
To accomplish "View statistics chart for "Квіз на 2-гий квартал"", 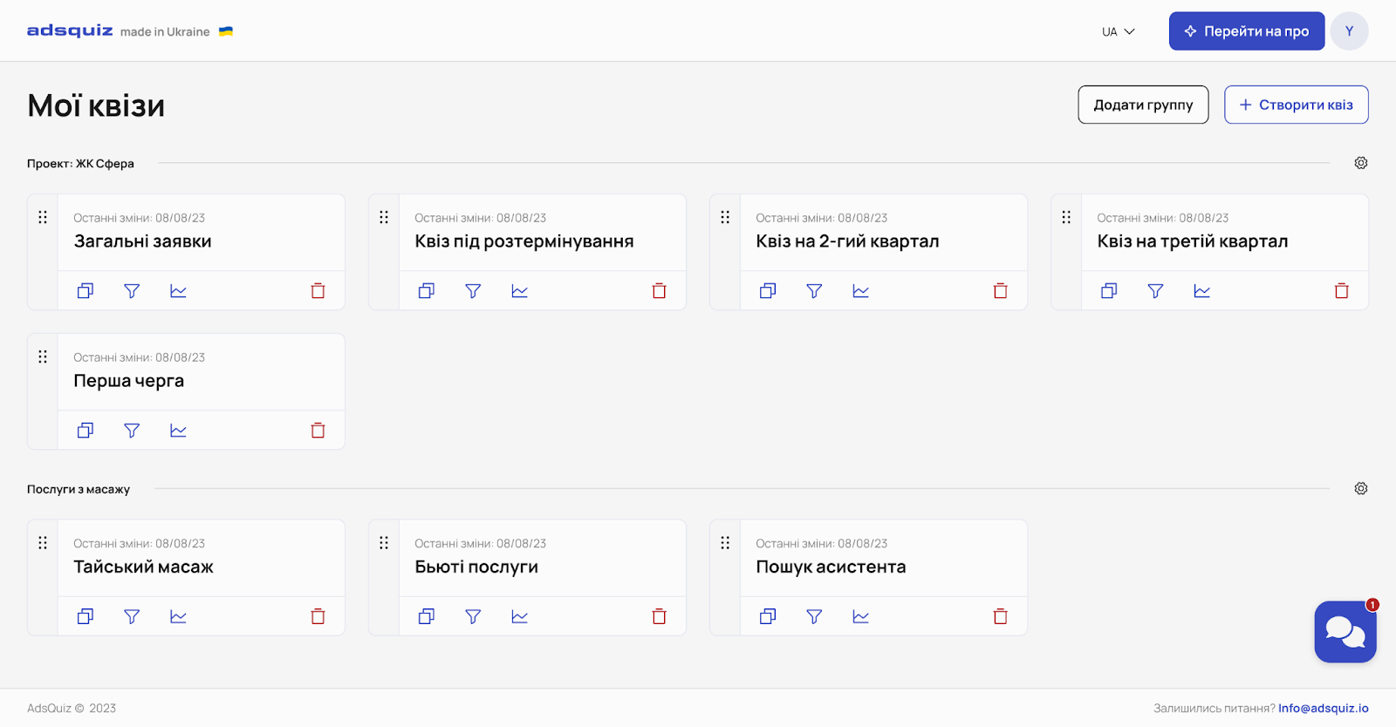I will point(861,291).
